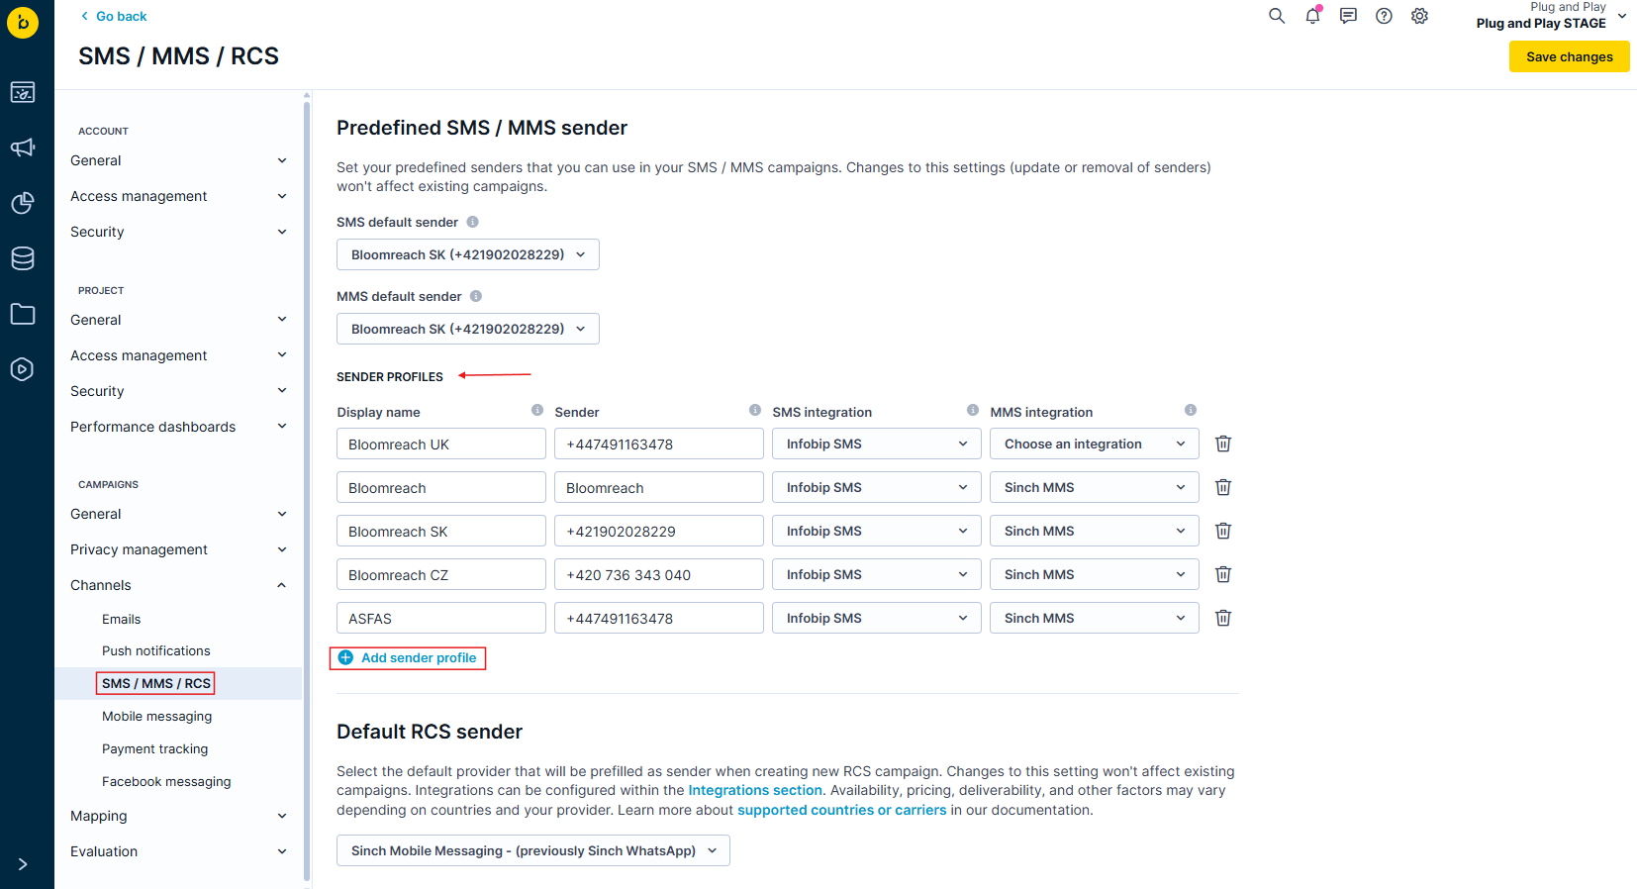Open SMS integration dropdown for Bloomreach UK

click(x=877, y=444)
